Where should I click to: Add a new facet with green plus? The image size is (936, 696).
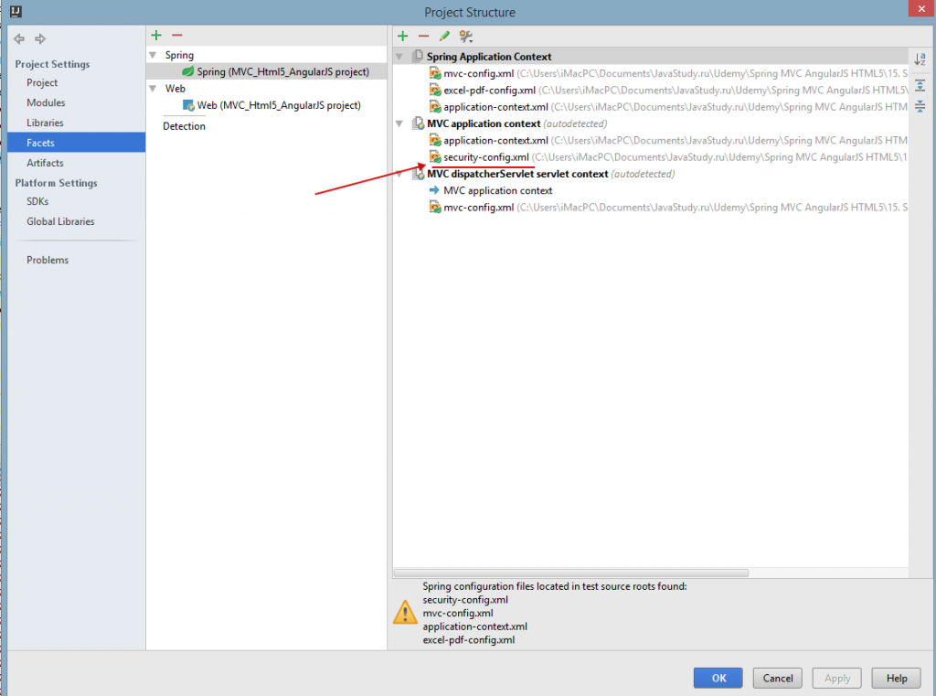(x=156, y=36)
